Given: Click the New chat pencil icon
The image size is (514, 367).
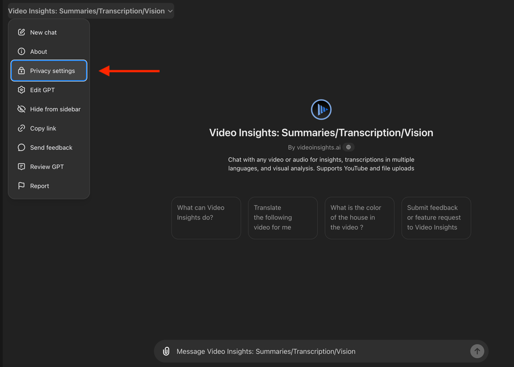Looking at the screenshot, I should coord(21,32).
